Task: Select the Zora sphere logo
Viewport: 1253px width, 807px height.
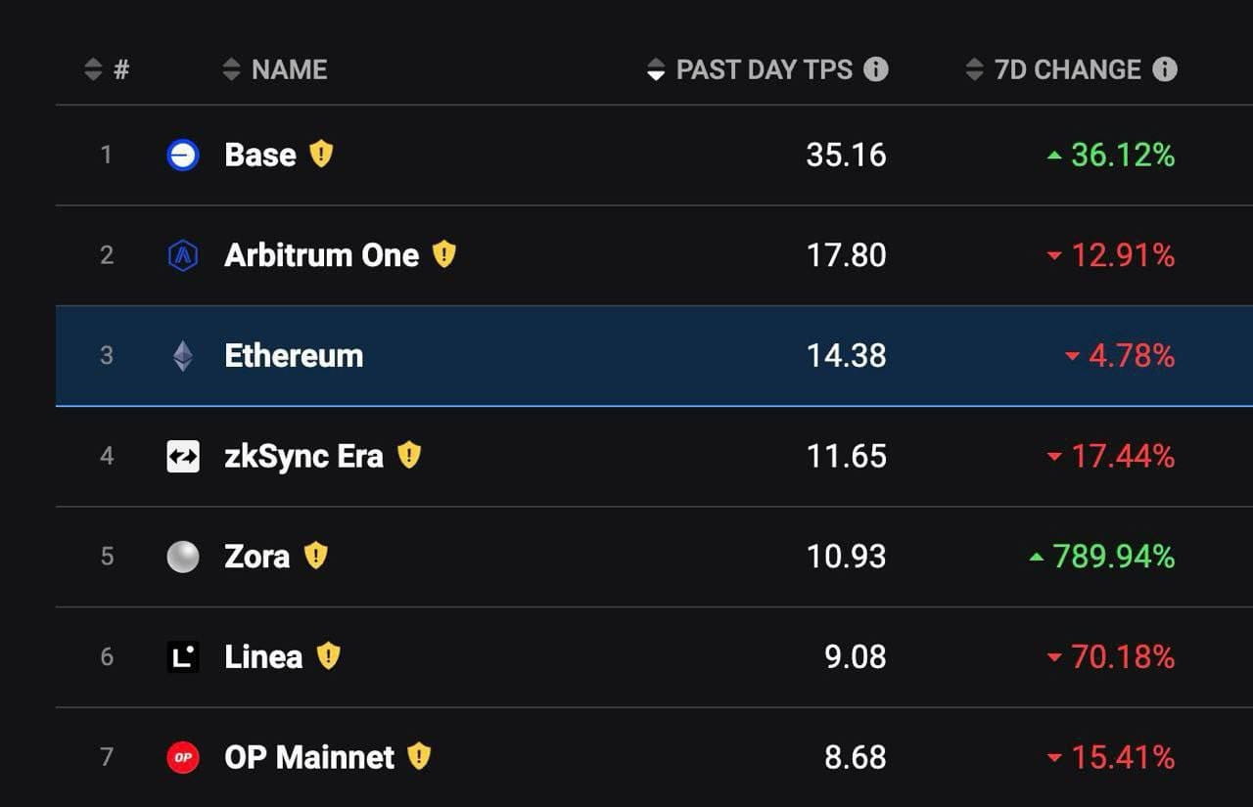Action: click(184, 557)
